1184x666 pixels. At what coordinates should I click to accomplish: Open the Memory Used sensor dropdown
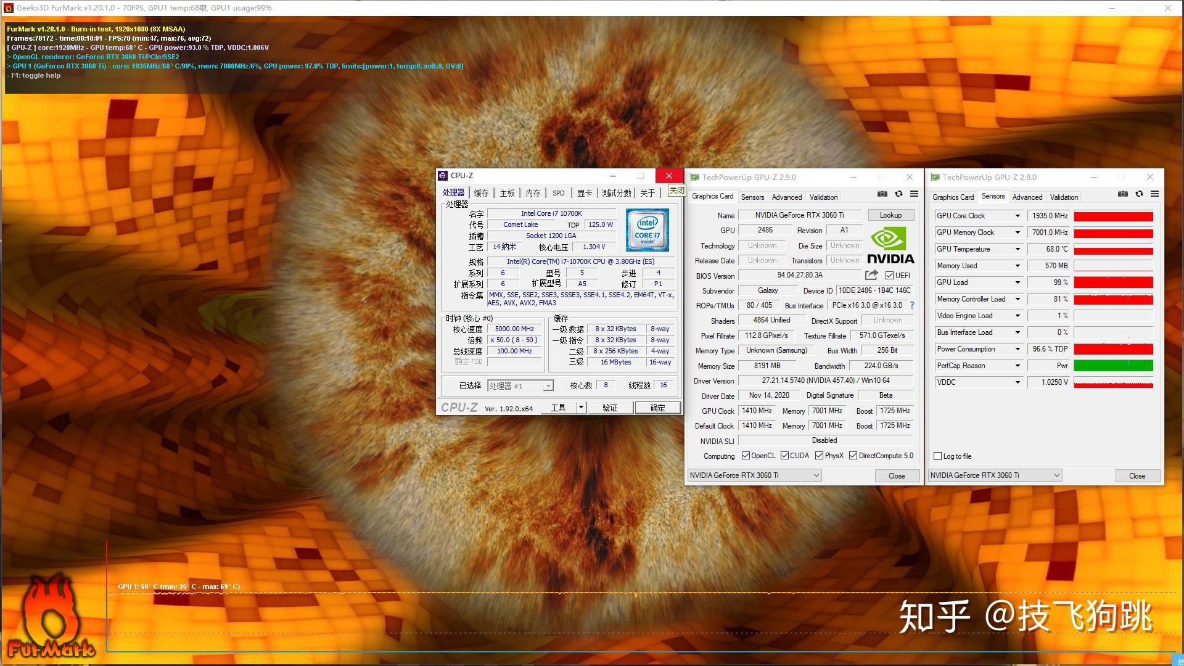coord(1017,266)
